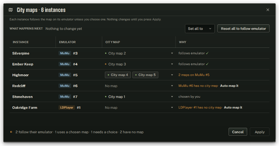
Task: Click Auto map it for MuMu #6
Action: point(229,86)
